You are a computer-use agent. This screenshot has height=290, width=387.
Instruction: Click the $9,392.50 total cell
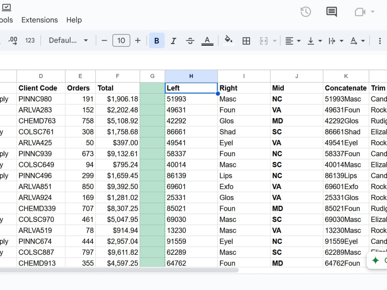pyautogui.click(x=118, y=187)
